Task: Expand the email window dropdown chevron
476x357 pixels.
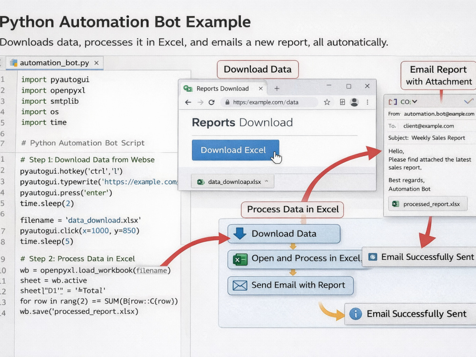Action: click(x=415, y=101)
